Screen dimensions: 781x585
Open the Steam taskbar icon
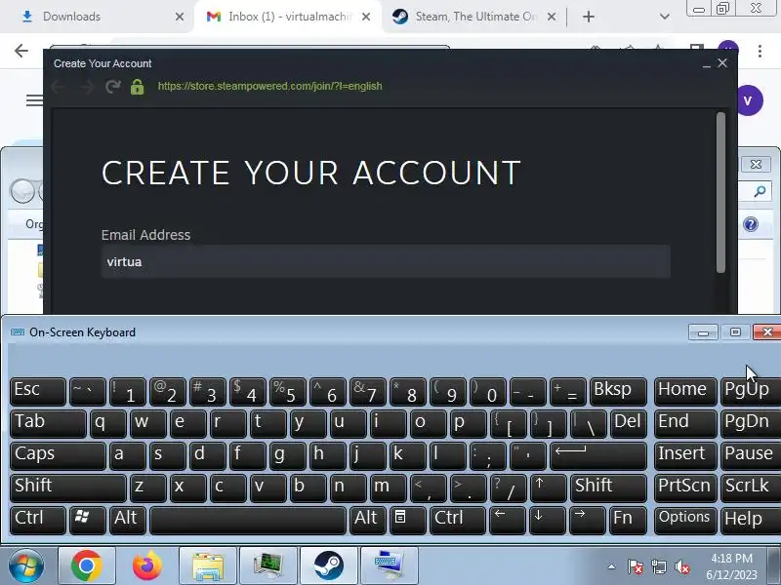coord(328,565)
